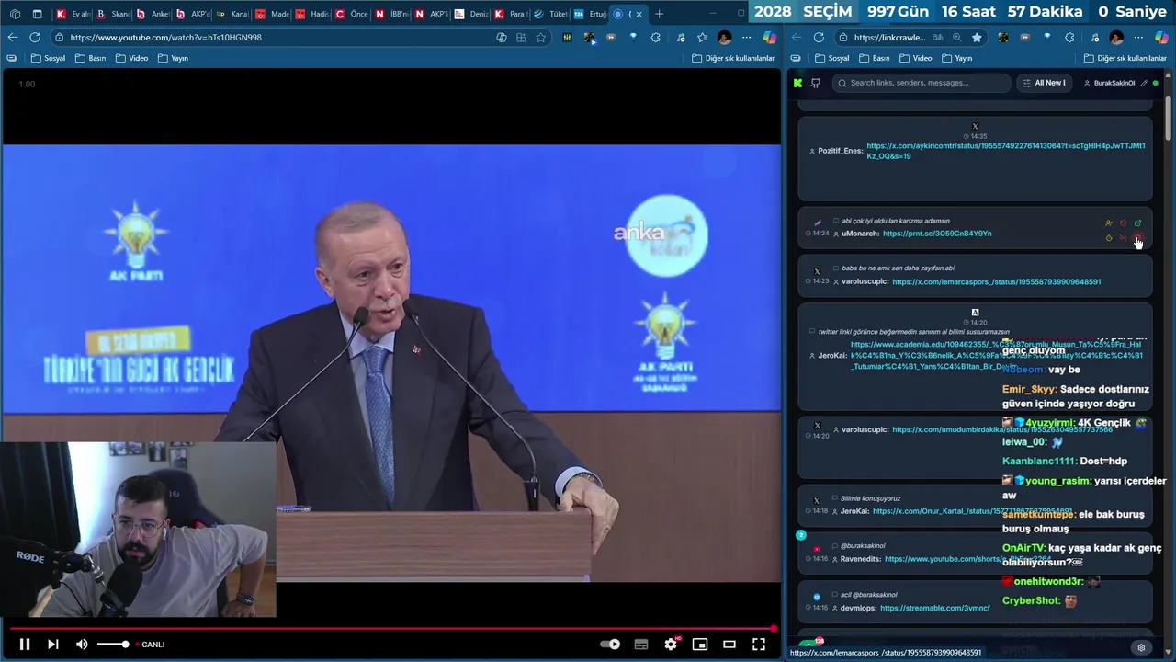Screen dimensions: 1176x662
Task: Switch to the 'Ev alın' tab
Action: click(73, 14)
